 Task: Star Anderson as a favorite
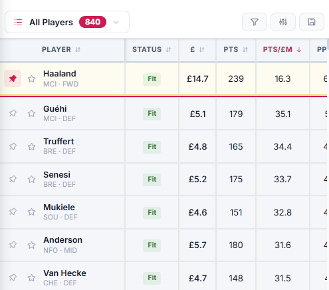31,245
